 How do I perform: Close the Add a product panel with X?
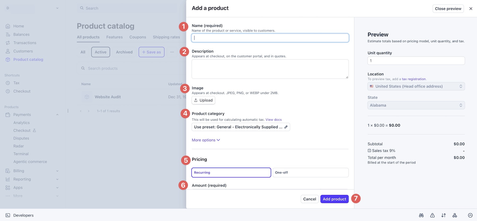tap(471, 8)
